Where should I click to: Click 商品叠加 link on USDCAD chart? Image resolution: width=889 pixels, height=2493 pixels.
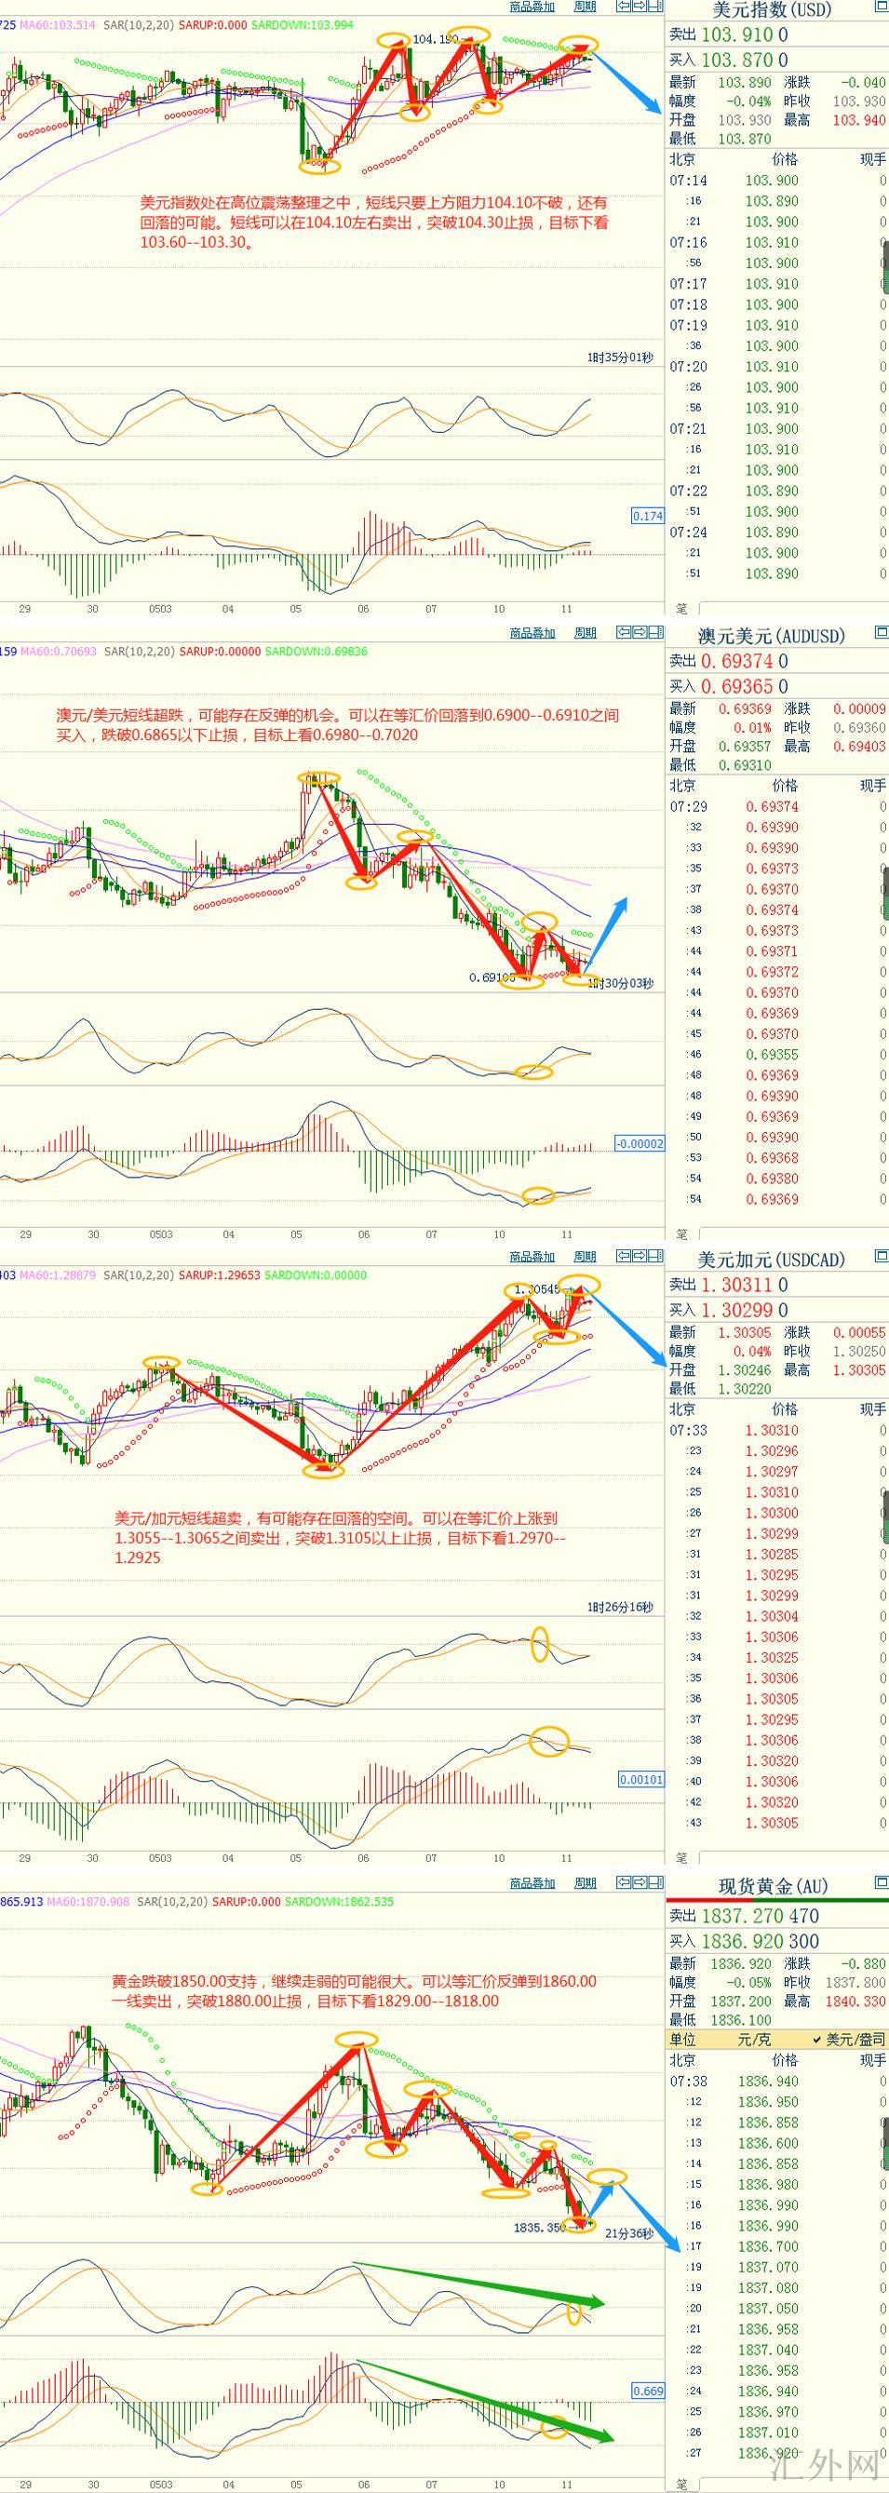tap(532, 1257)
